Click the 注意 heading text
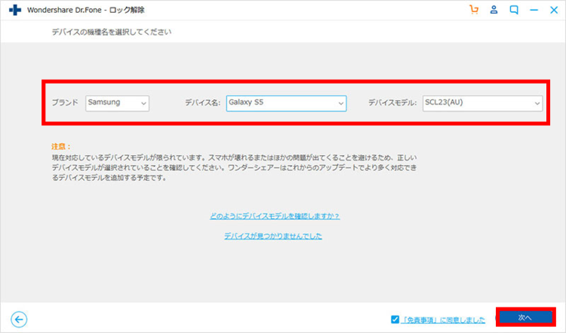Screen dimensions: 566x333 61,147
